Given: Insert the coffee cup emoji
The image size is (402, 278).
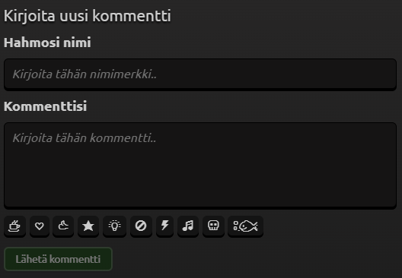Looking at the screenshot, I should (14, 226).
